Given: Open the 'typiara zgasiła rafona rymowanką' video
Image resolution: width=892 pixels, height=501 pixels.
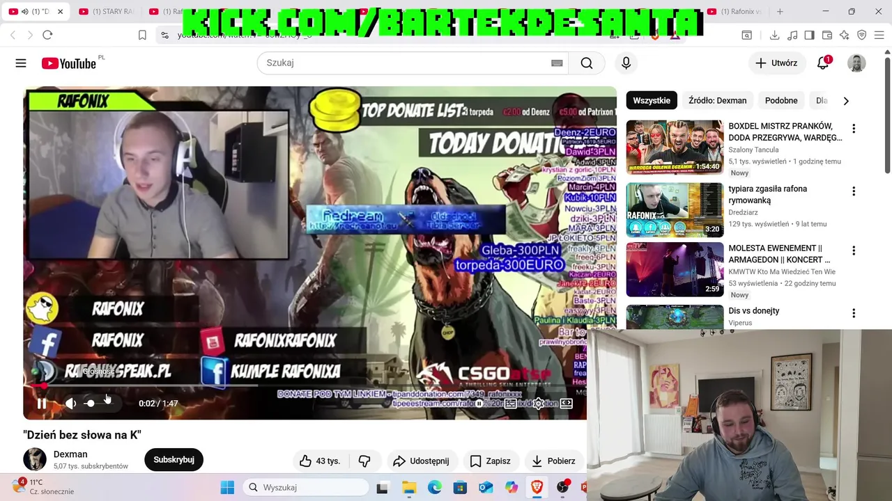Looking at the screenshot, I should 767,194.
